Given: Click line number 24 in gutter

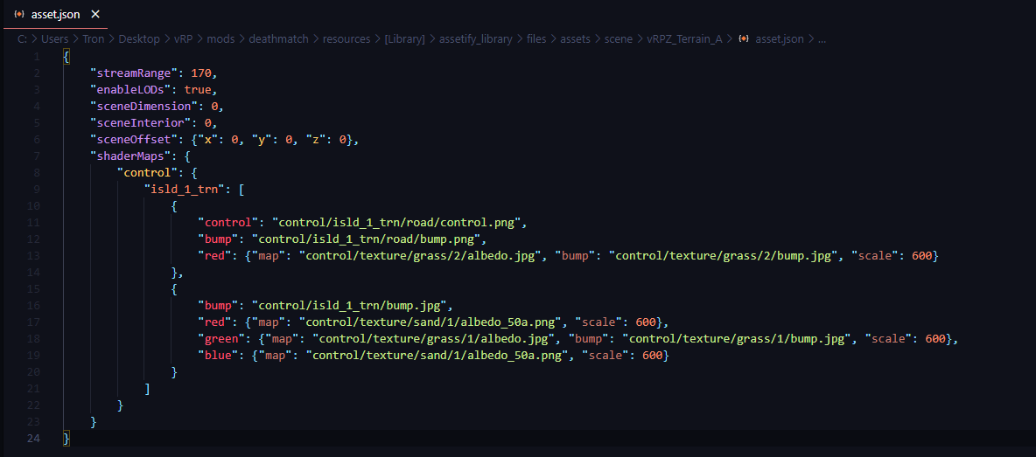Looking at the screenshot, I should (34, 439).
